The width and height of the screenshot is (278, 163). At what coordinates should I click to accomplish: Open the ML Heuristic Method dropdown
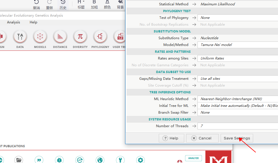coord(238,99)
